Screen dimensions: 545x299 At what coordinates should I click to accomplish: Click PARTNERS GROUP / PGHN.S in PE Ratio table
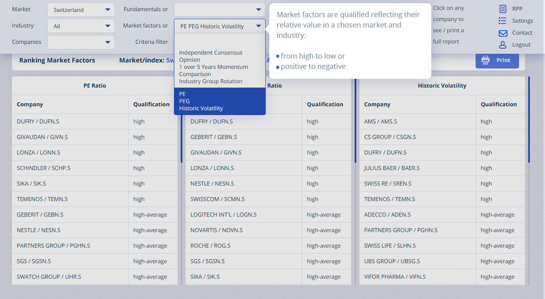pos(95,246)
